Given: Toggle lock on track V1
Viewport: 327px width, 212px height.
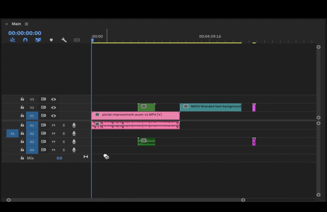Looking at the screenshot, I should click(22, 116).
